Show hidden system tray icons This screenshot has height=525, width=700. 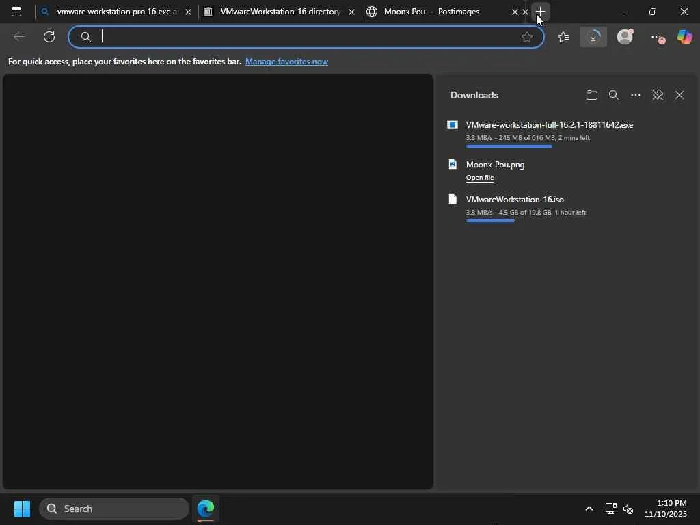(x=589, y=509)
